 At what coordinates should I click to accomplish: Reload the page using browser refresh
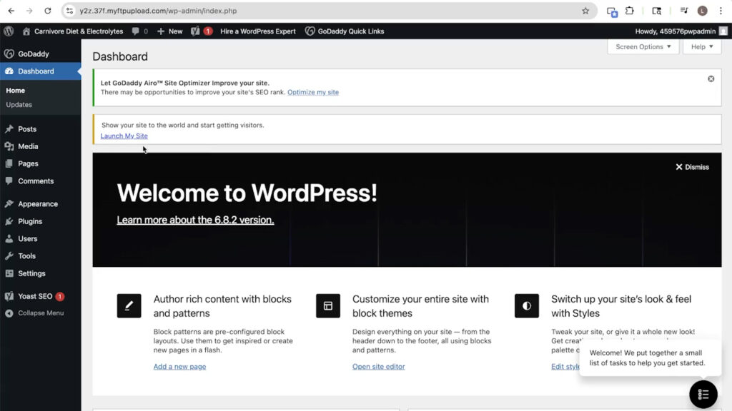[48, 11]
